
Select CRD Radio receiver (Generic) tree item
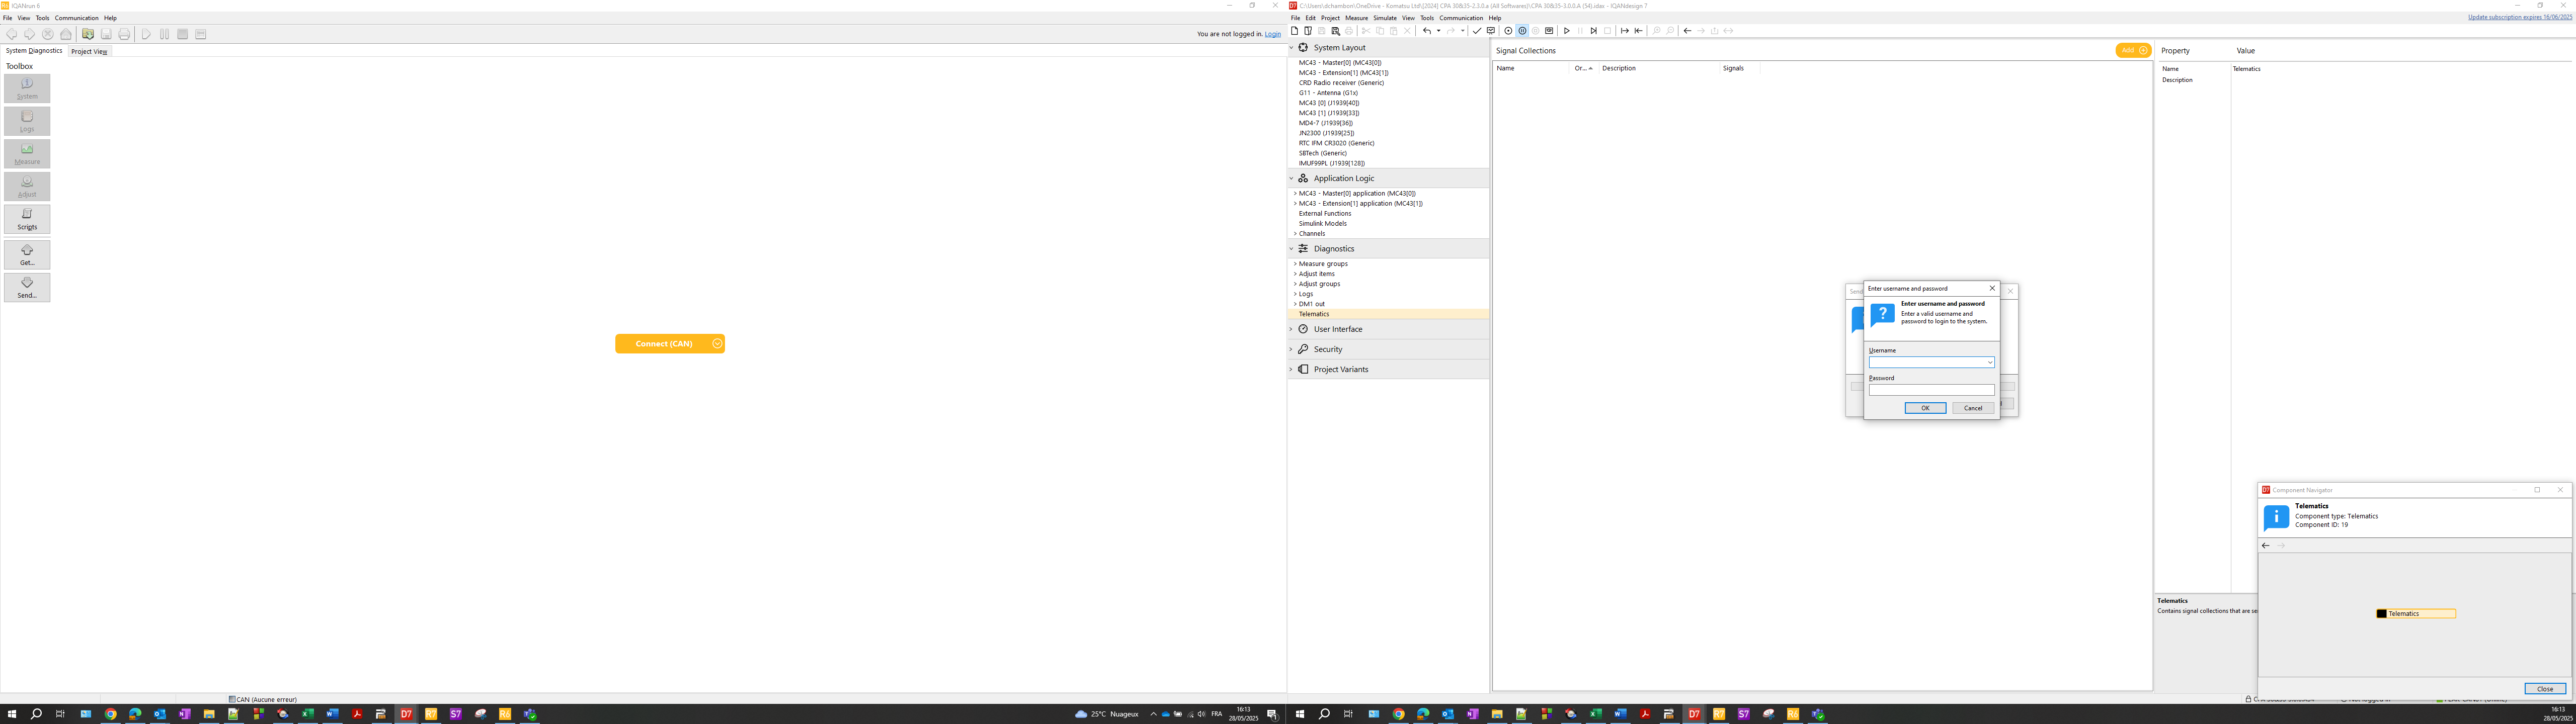(x=1341, y=83)
